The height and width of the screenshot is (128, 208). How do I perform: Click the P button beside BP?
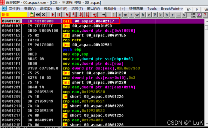click(x=197, y=10)
